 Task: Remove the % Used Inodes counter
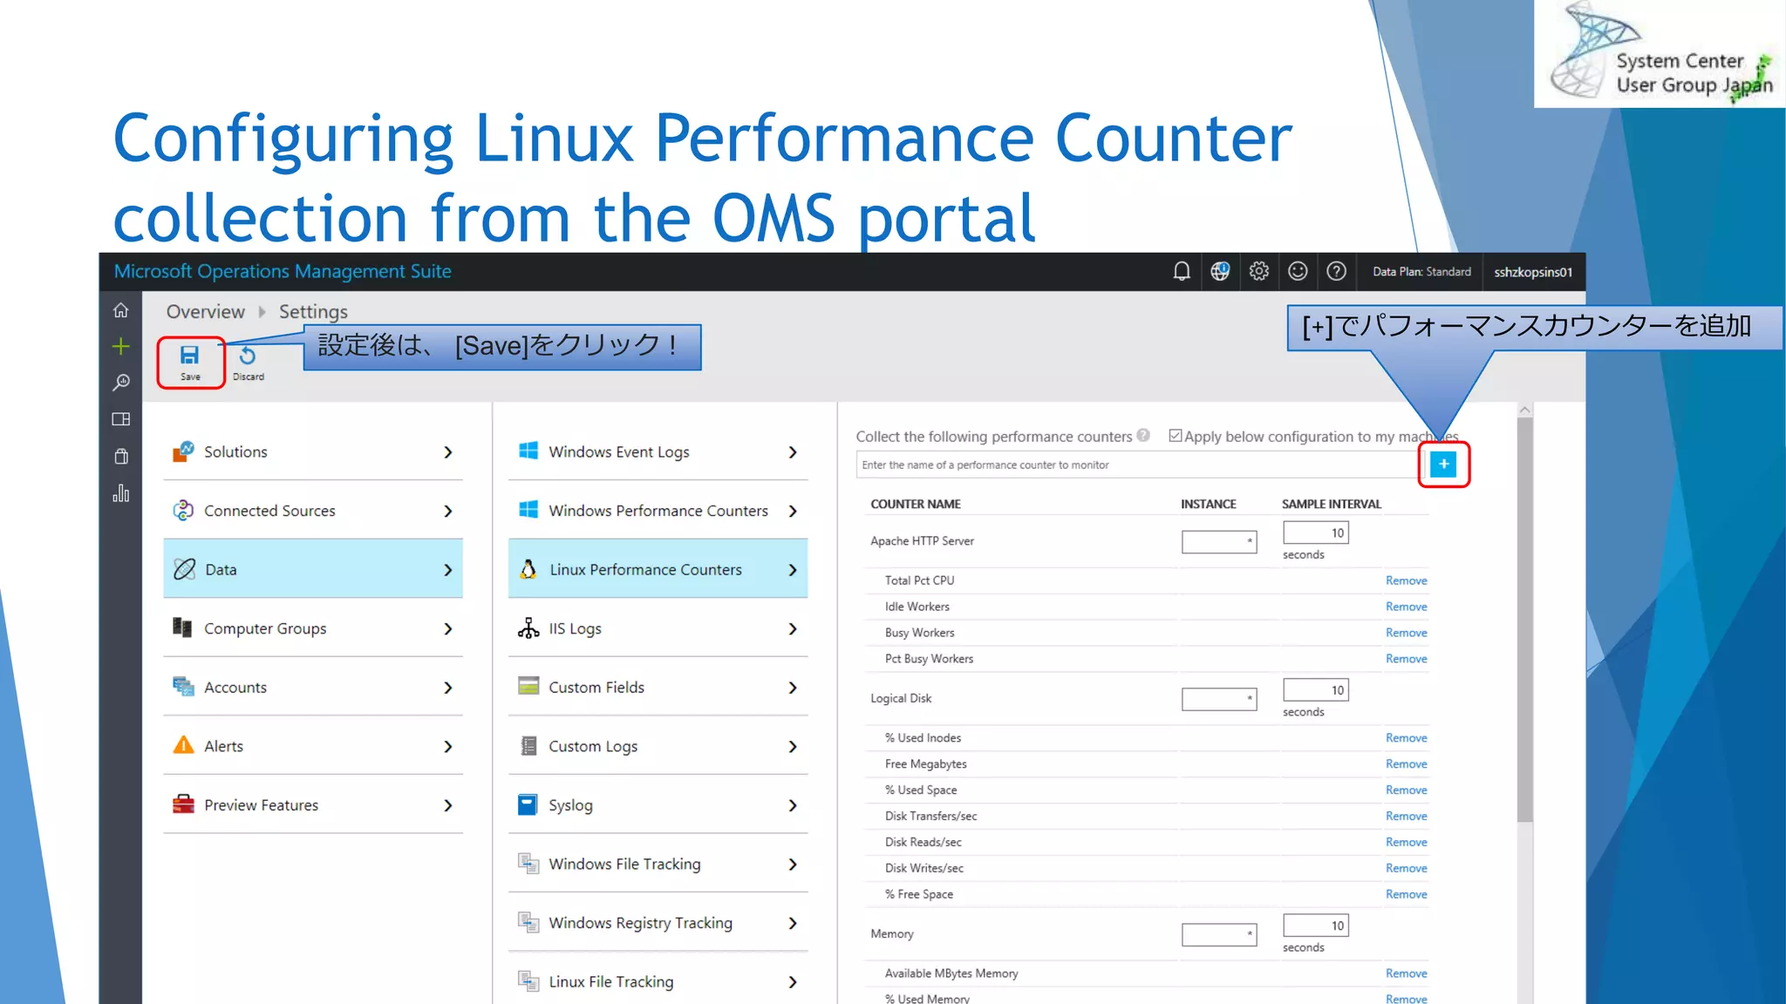tap(1406, 737)
